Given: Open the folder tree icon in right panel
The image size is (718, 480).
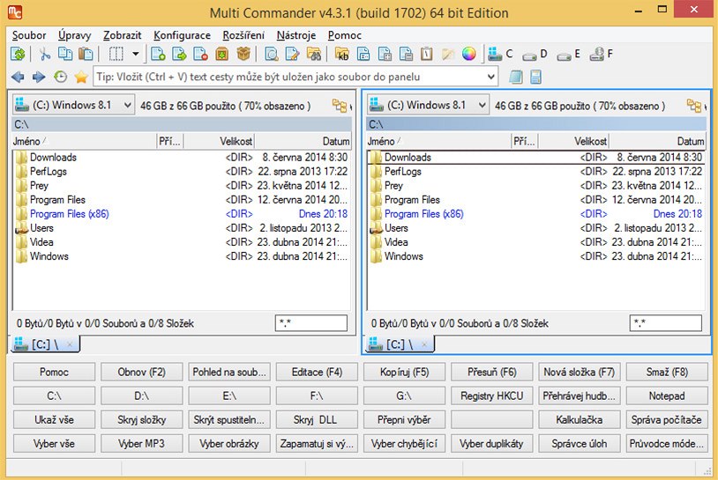Looking at the screenshot, I should tap(694, 106).
